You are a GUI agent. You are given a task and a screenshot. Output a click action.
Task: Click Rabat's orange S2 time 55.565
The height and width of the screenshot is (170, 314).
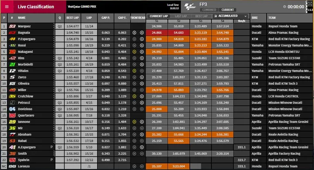[179, 141]
